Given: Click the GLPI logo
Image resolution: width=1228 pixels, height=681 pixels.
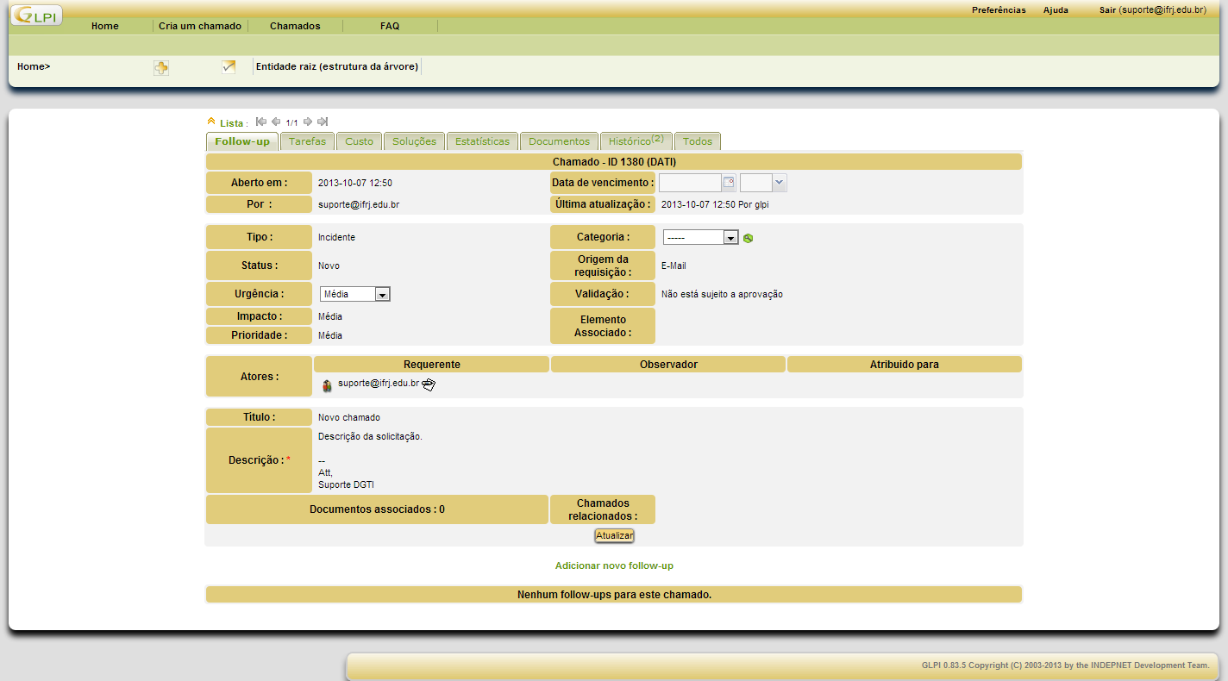Looking at the screenshot, I should click(36, 15).
